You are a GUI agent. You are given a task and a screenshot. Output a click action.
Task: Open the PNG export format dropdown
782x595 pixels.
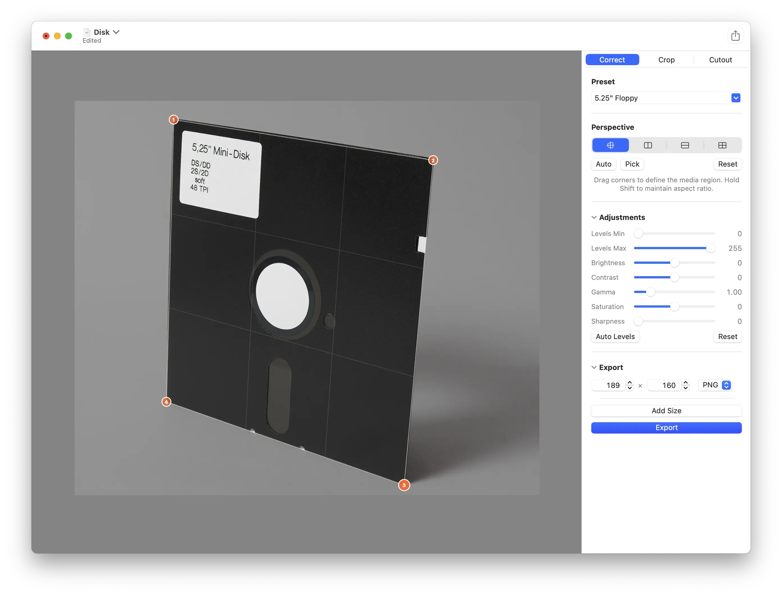726,385
